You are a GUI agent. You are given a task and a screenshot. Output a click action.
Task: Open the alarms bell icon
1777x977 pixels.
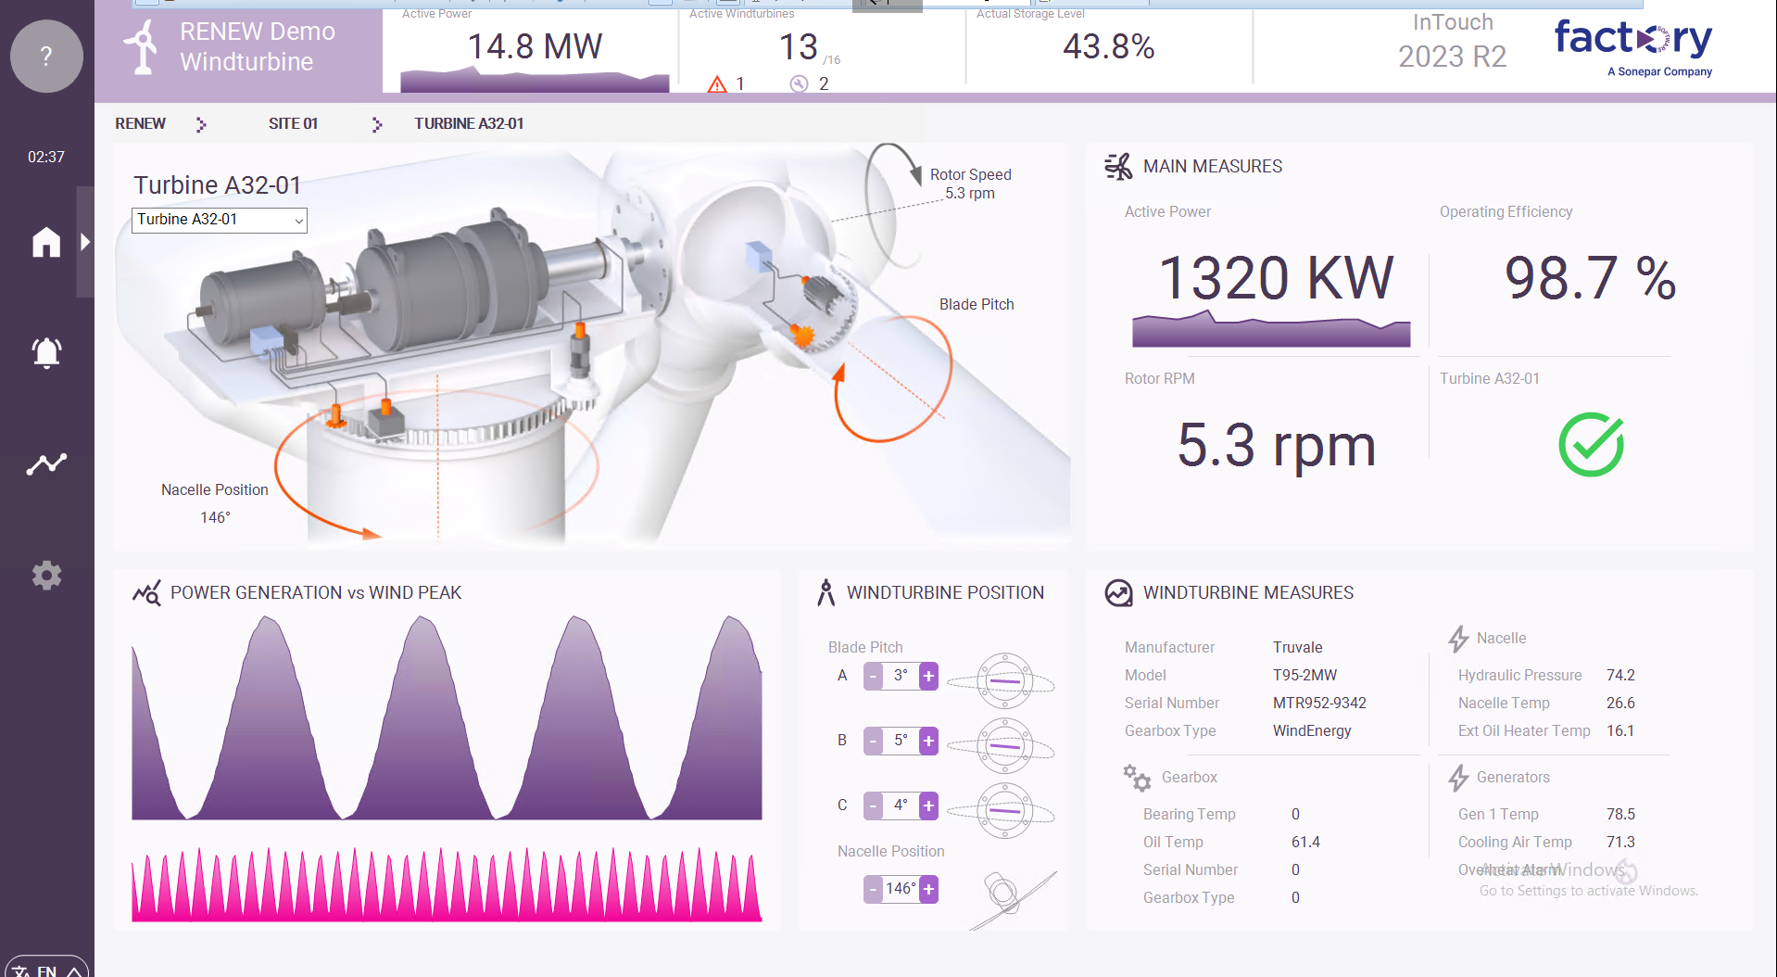[46, 352]
